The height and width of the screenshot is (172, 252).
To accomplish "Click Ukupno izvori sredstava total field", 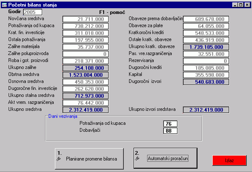I will pyautogui.click(x=206, y=110).
